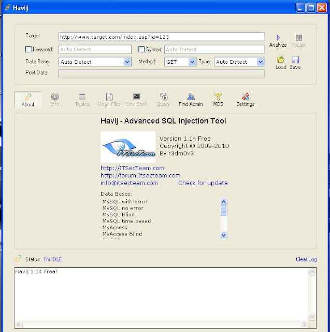Open the Cmd Shell icon
Image resolution: width=330 pixels, height=332 pixels.
[136, 96]
